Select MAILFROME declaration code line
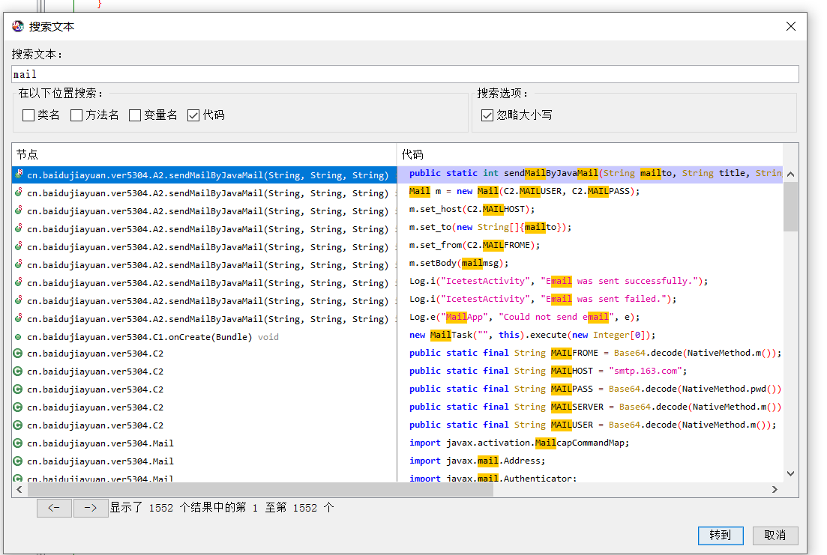This screenshot has width=827, height=555. (595, 353)
